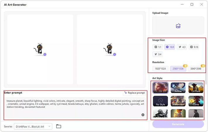Screen dimensions: 208x132
Task: Select the 4:3 image size
Action: click(182, 47)
